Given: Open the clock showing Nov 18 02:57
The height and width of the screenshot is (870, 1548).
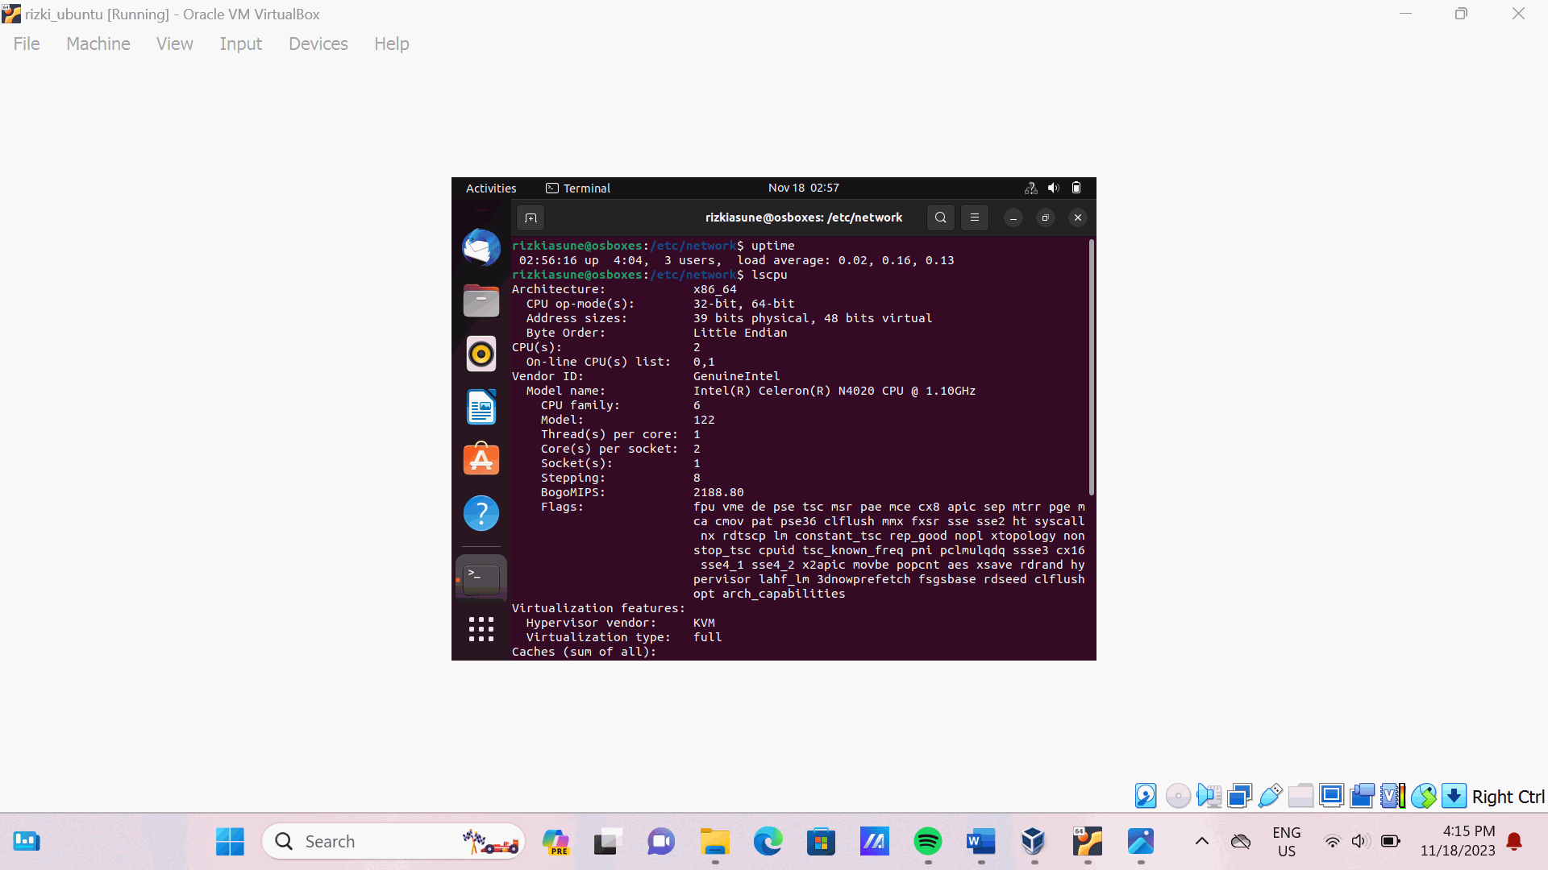Looking at the screenshot, I should pos(804,188).
